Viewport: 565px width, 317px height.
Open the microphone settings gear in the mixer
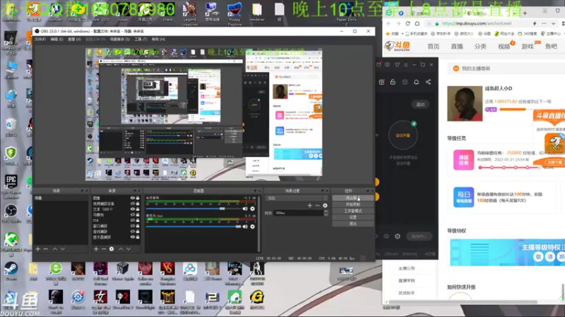click(x=253, y=226)
